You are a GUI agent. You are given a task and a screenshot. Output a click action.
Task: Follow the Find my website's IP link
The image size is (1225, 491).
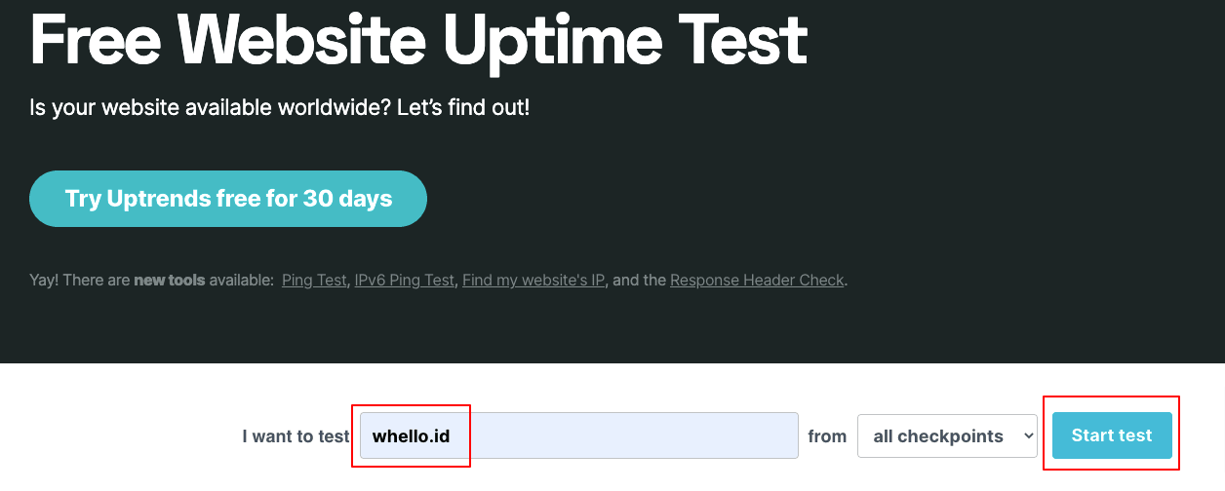533,281
